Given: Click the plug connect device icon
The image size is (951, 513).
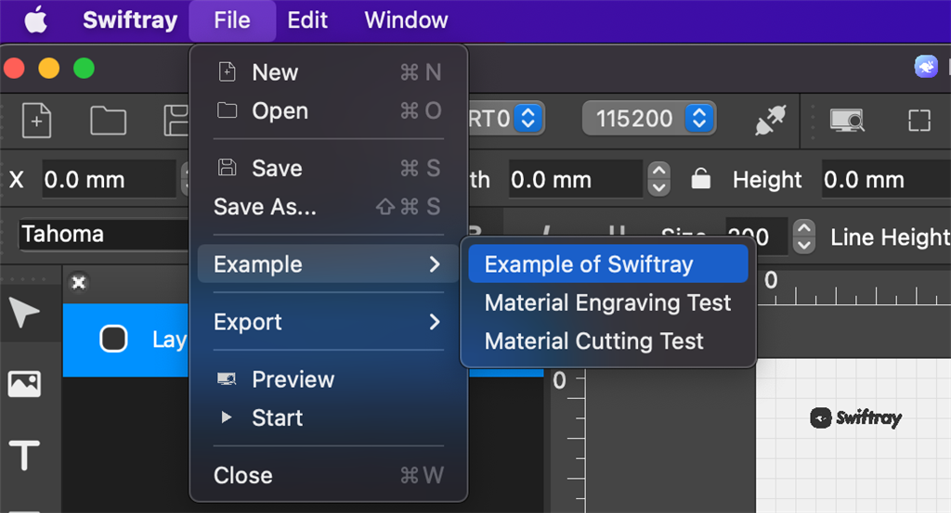Looking at the screenshot, I should [770, 120].
